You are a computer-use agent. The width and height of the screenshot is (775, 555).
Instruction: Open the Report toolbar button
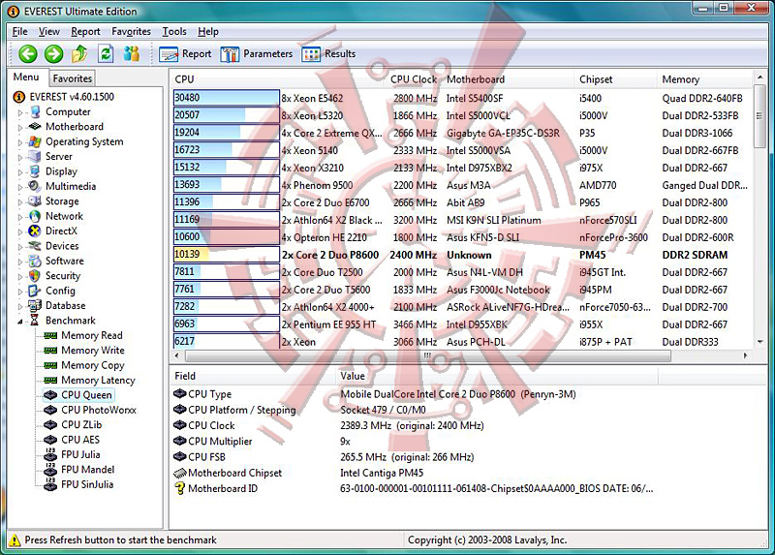coord(185,54)
